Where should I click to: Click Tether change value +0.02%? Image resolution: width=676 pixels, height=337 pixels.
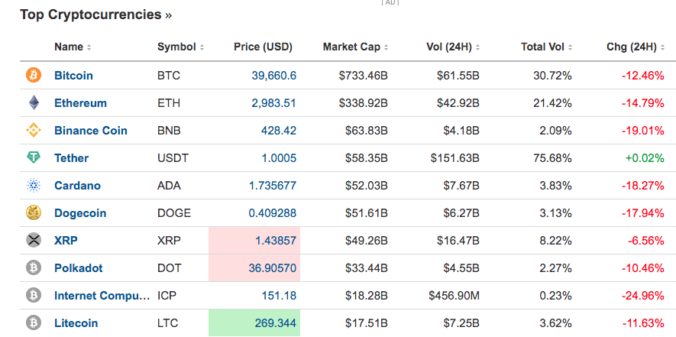[x=645, y=158]
